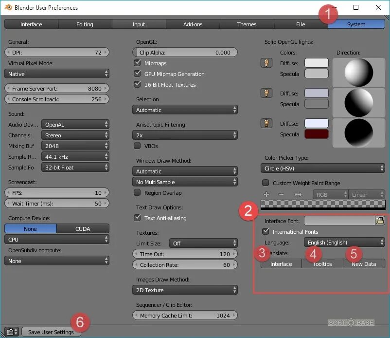Enable Region Overlap checkbox
The width and height of the screenshot is (390, 338).
click(137, 192)
